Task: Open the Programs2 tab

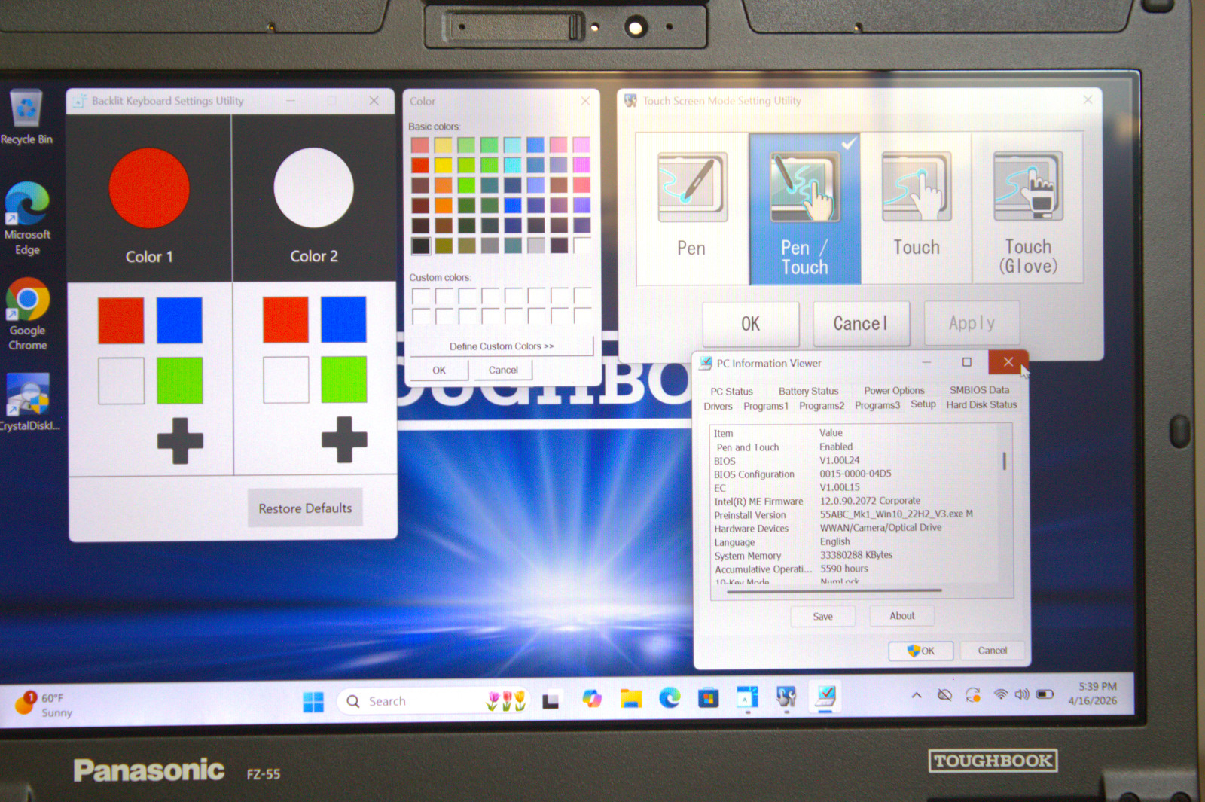Action: (x=822, y=405)
